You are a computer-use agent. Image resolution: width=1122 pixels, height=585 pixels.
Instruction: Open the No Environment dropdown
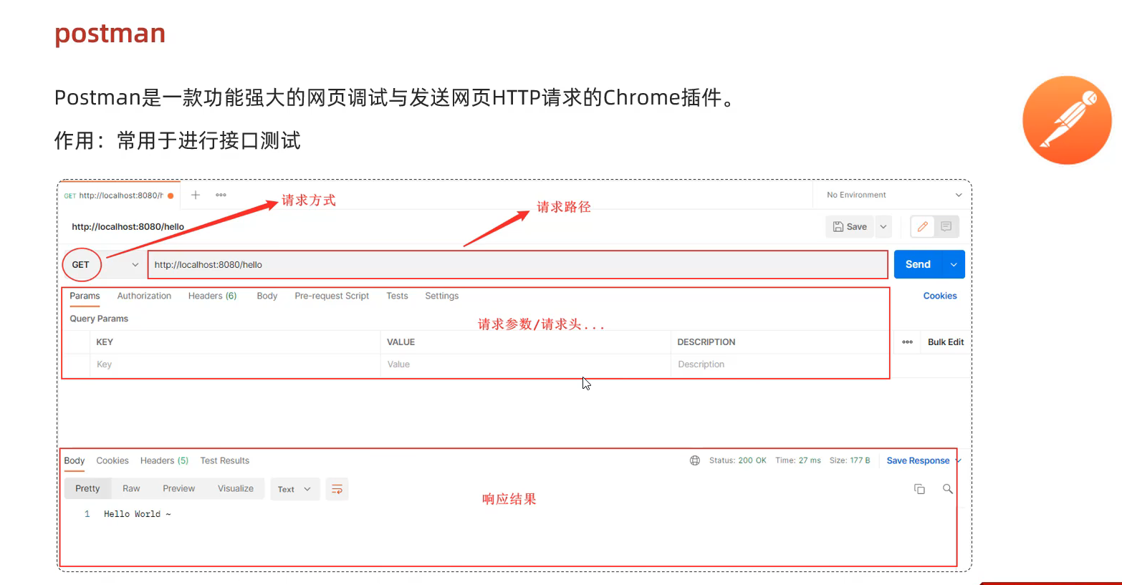tap(893, 195)
